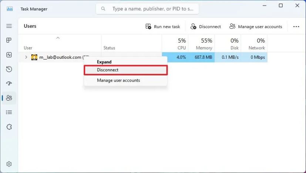Click Run new task in the toolbar
Image resolution: width=306 pixels, height=173 pixels.
click(x=163, y=27)
